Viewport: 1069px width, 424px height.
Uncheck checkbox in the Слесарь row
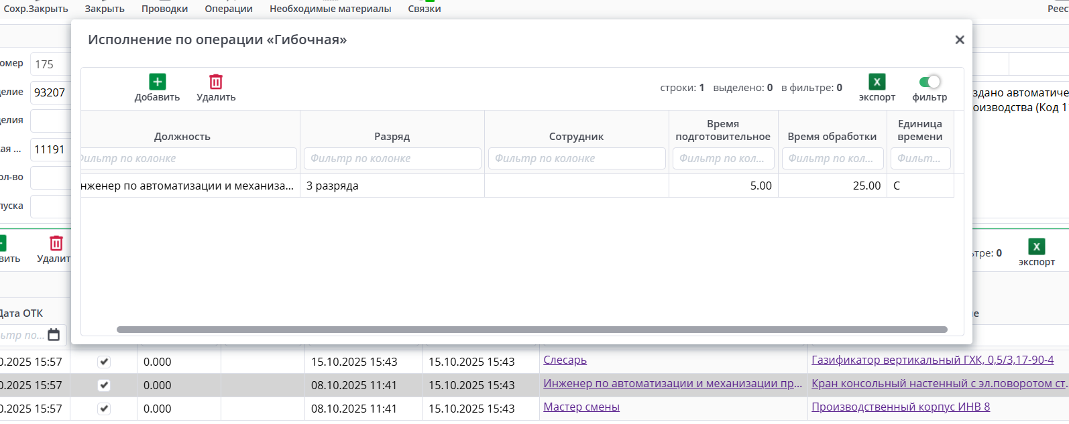[x=104, y=362]
